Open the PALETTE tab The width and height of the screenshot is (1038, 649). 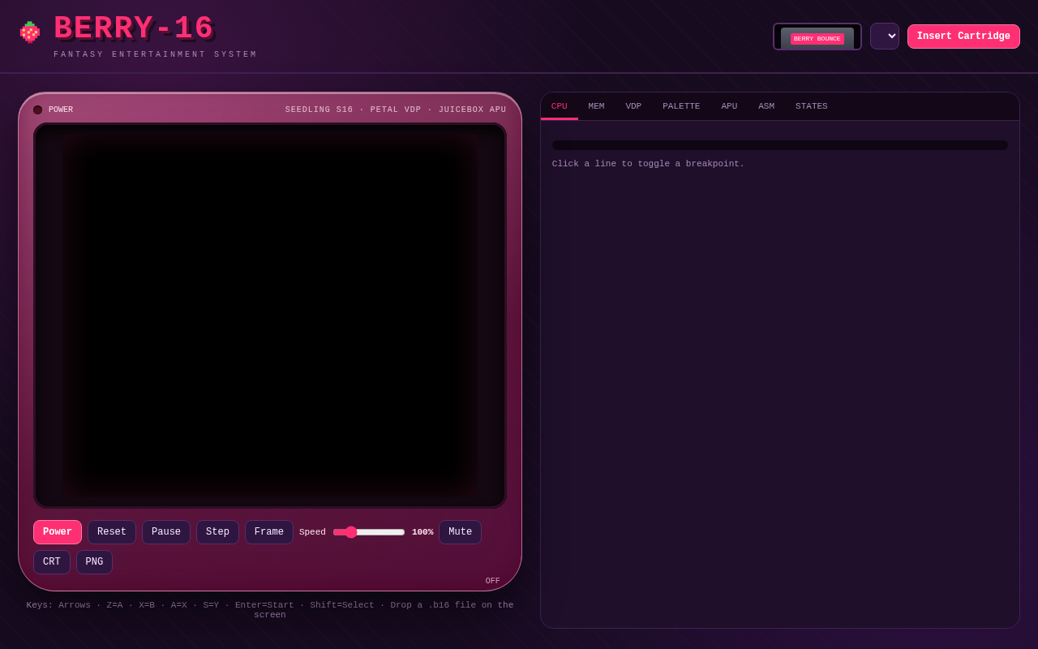tap(681, 106)
